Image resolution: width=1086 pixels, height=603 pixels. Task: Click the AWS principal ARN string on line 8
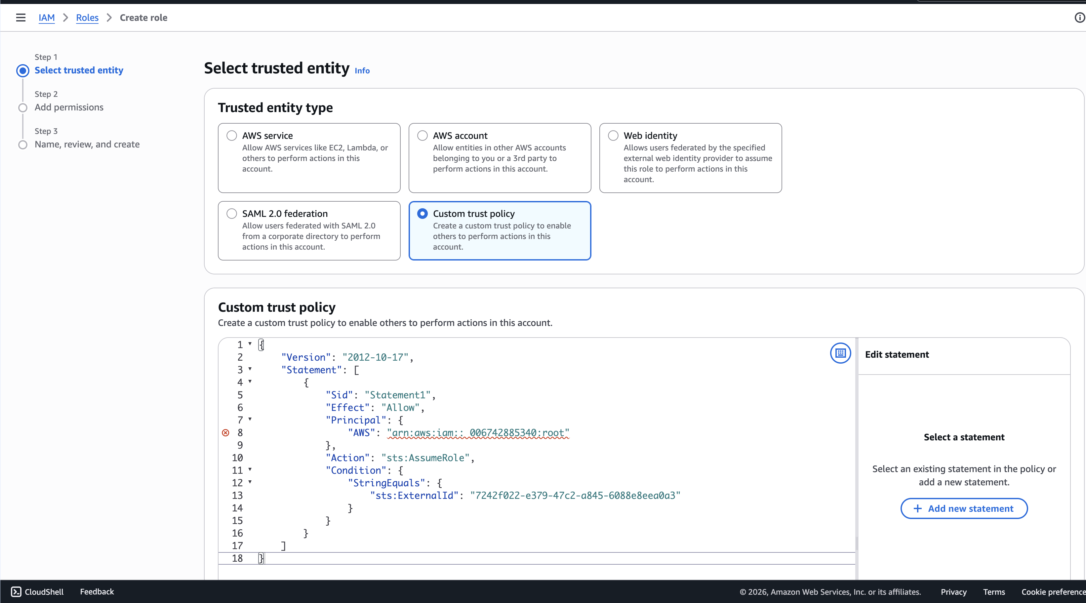point(478,433)
